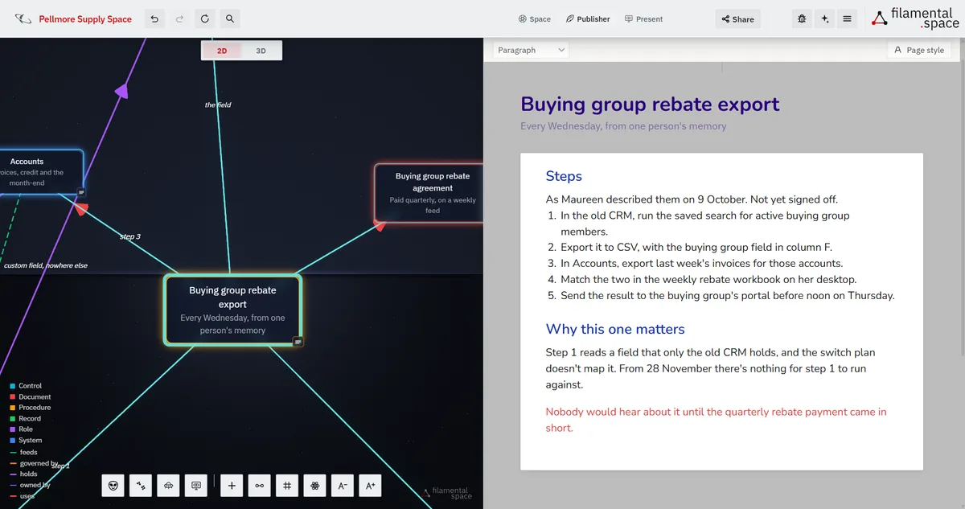
Task: Click the UFO icon in bottom toolbar
Action: pos(168,485)
